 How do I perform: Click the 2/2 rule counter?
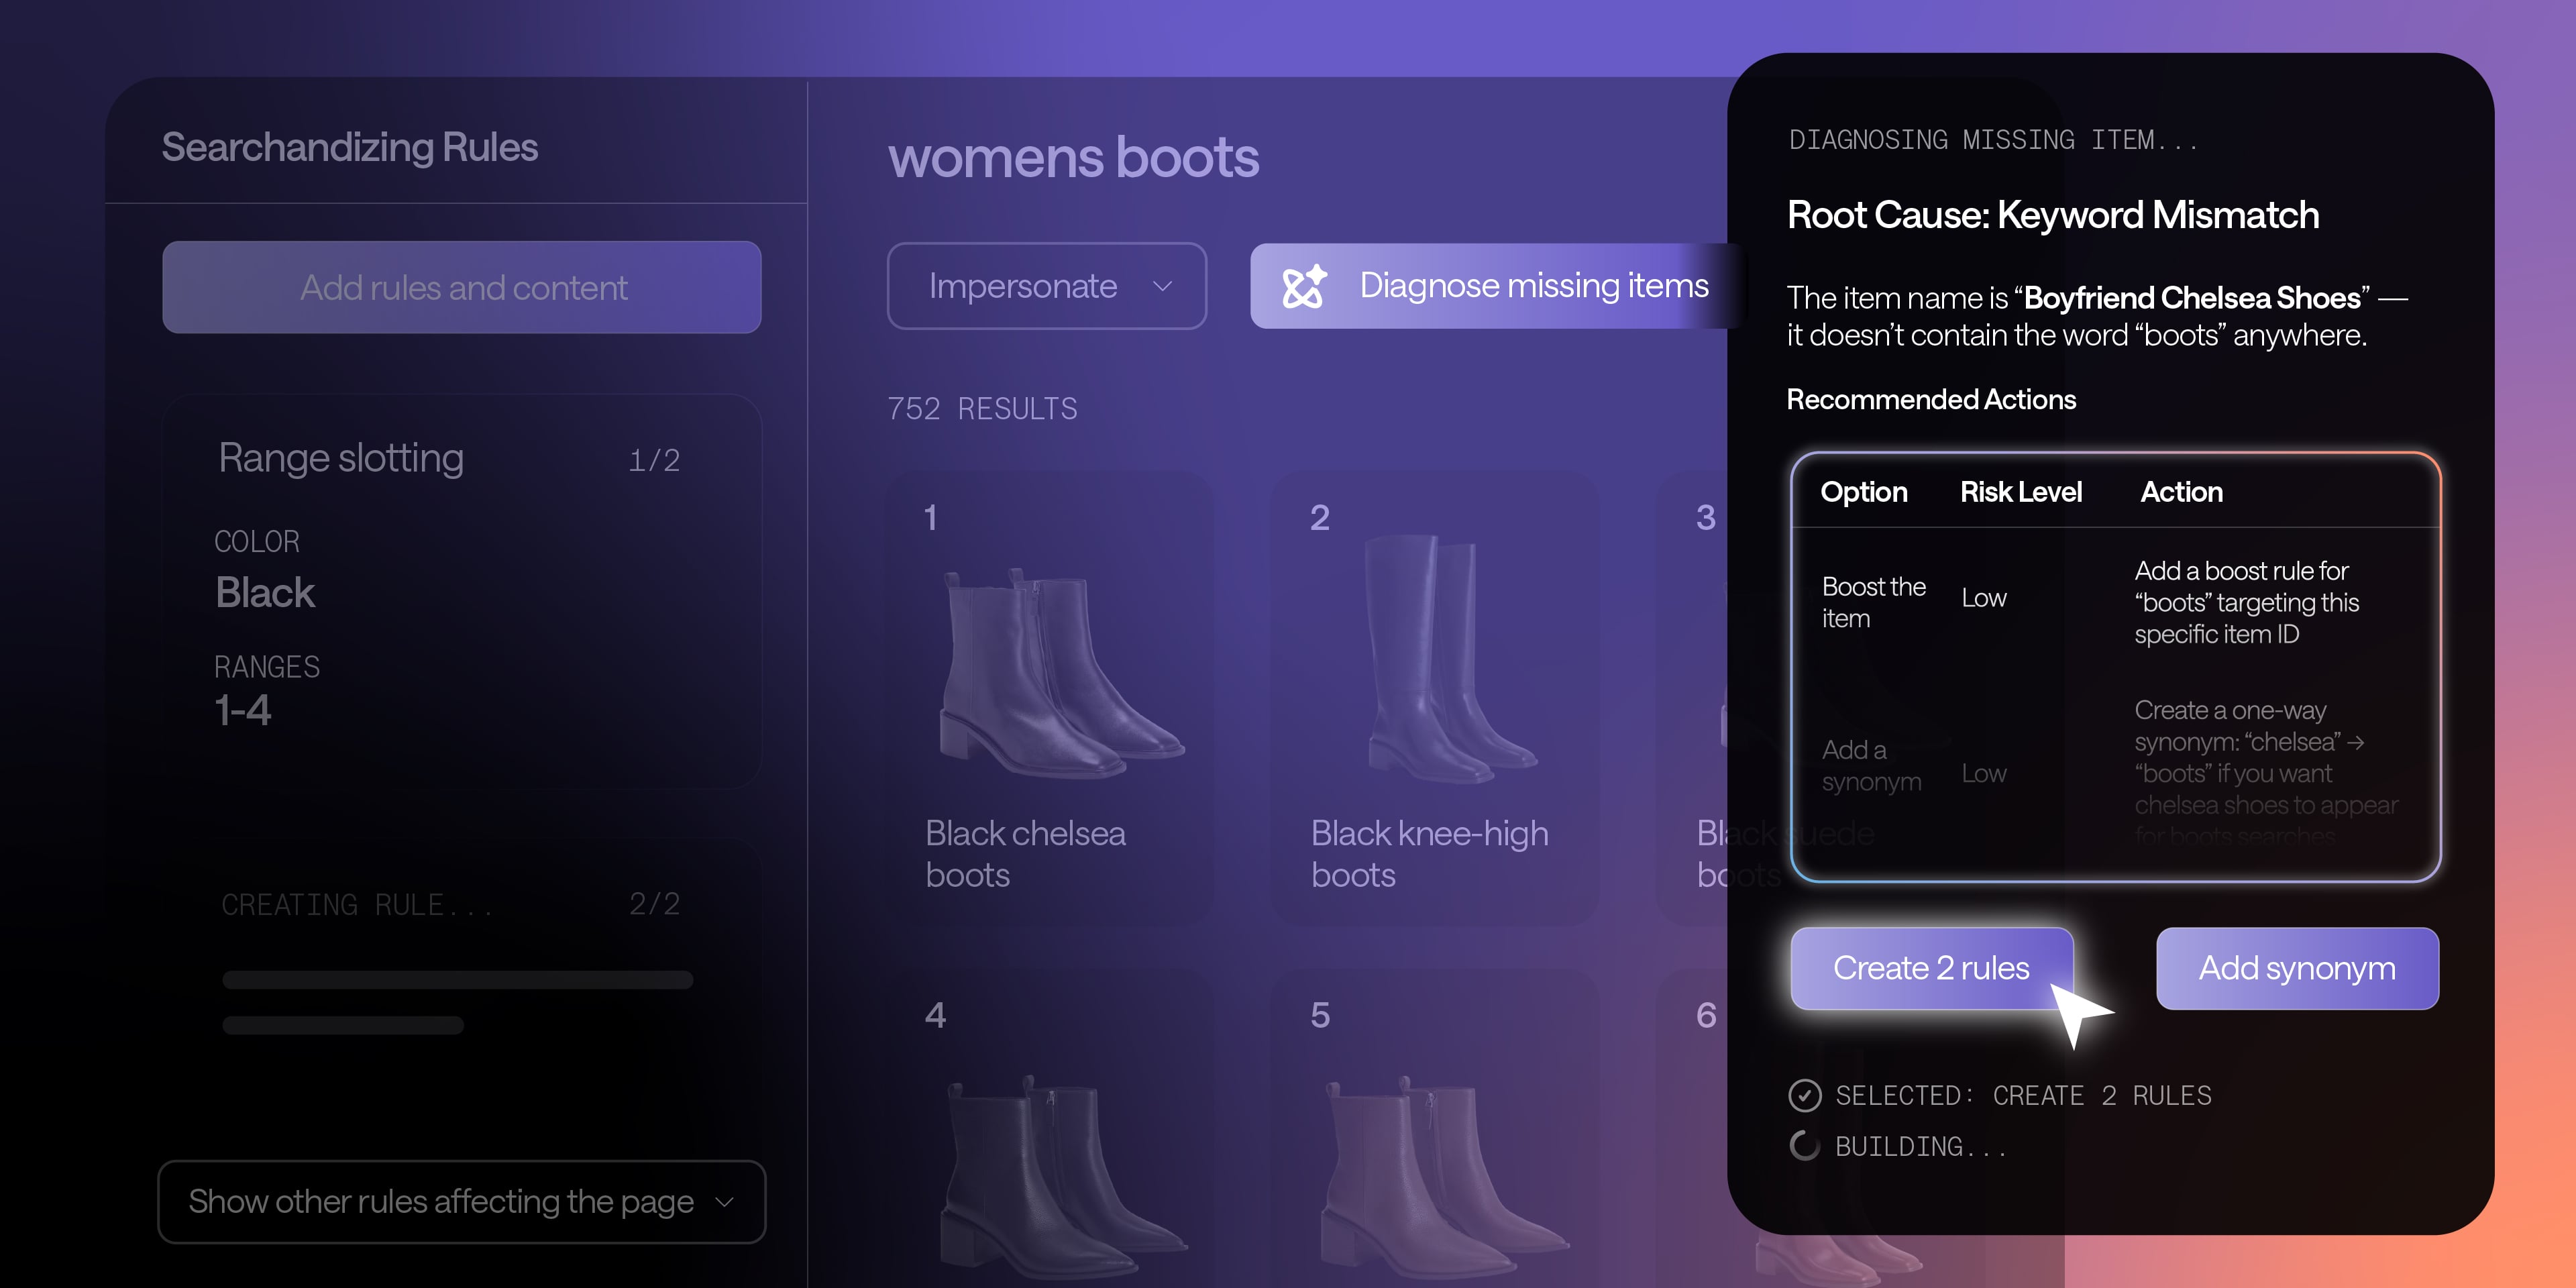click(x=654, y=904)
